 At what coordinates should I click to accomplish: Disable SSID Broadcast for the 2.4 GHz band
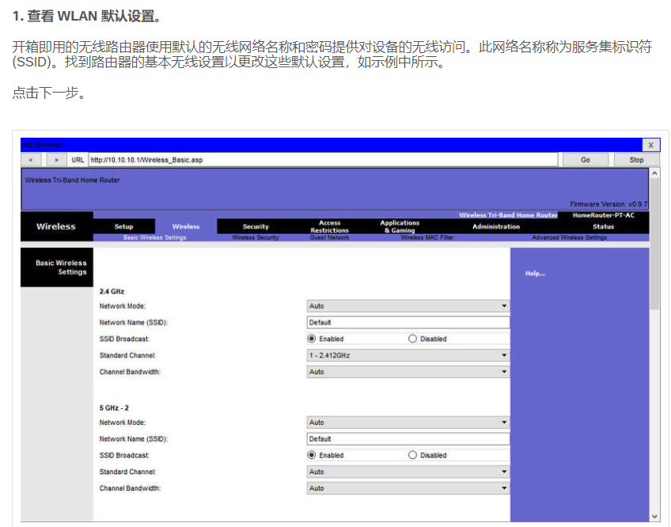click(x=414, y=338)
